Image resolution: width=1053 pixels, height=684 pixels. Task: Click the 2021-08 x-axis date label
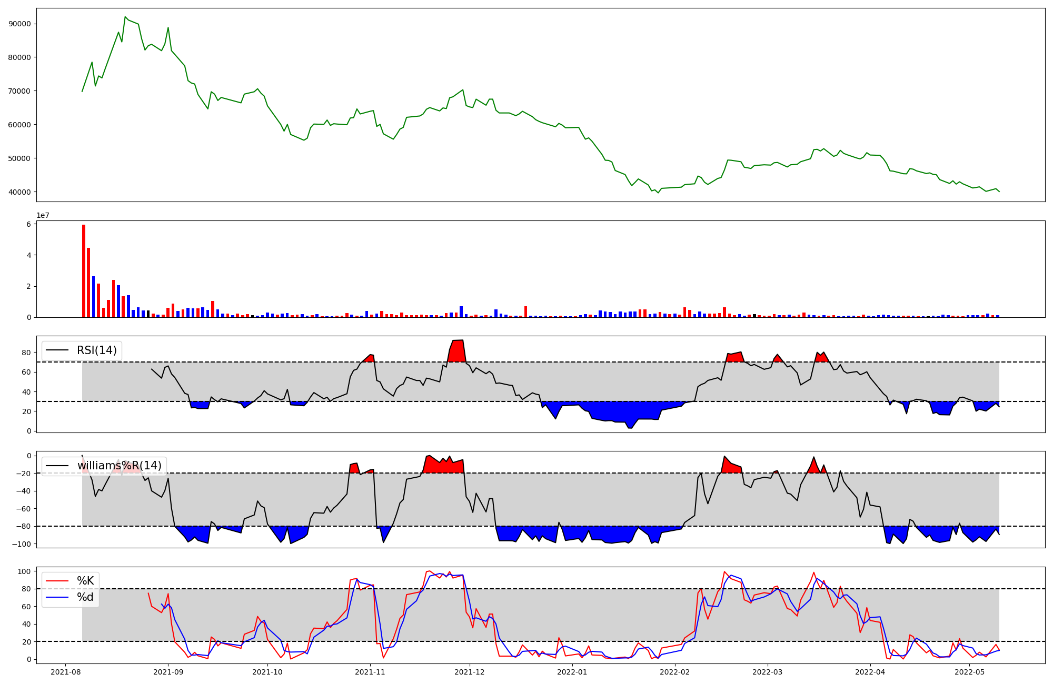66,672
